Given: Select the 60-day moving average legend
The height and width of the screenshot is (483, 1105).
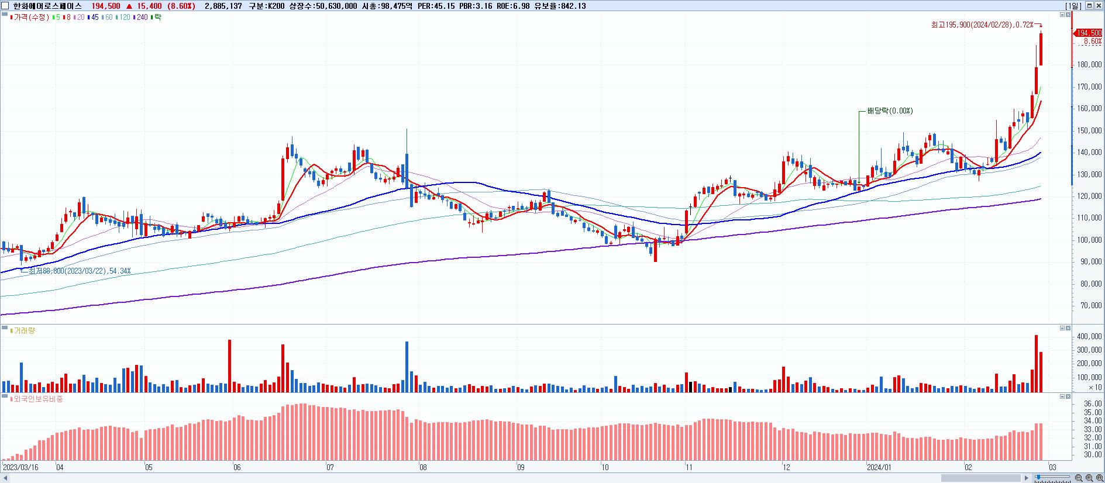Looking at the screenshot, I should (x=107, y=18).
